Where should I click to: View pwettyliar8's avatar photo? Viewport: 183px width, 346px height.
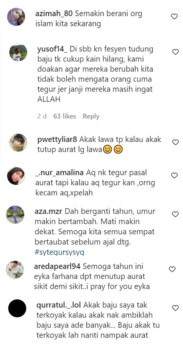pos(18,143)
